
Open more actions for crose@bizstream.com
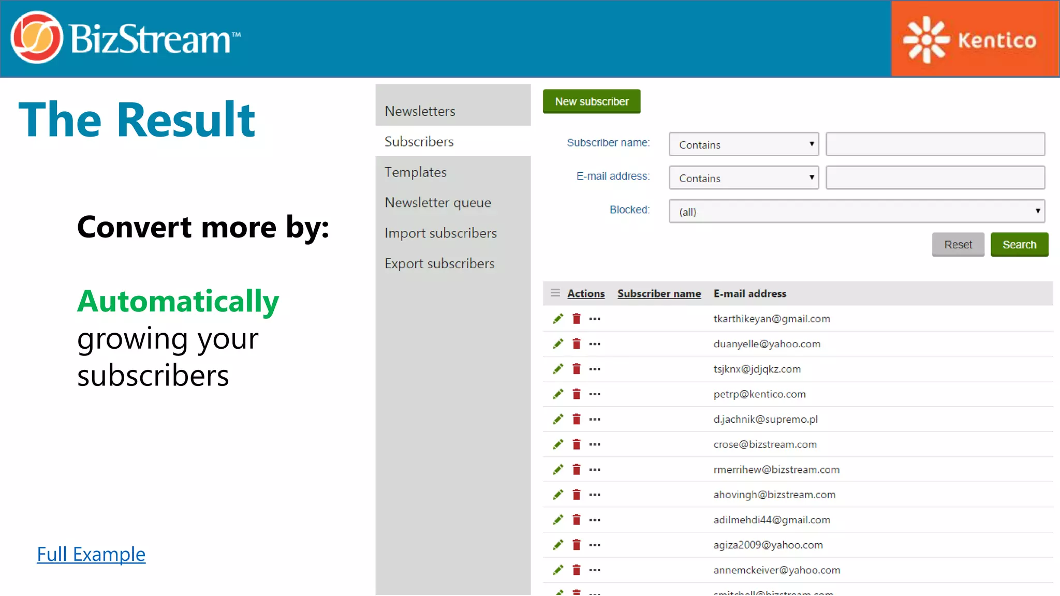pos(595,444)
